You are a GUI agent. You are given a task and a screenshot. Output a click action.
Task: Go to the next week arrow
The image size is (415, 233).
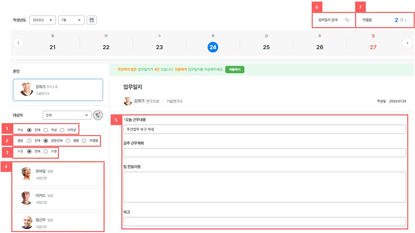408,43
